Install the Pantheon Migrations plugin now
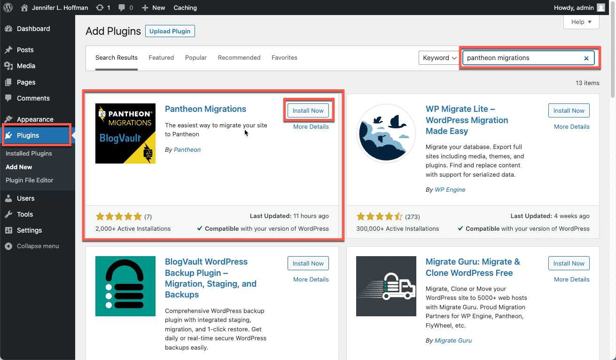 click(308, 110)
